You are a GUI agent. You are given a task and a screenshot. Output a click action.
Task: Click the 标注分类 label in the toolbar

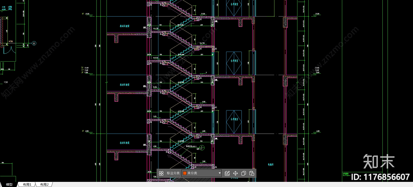click(x=173, y=173)
